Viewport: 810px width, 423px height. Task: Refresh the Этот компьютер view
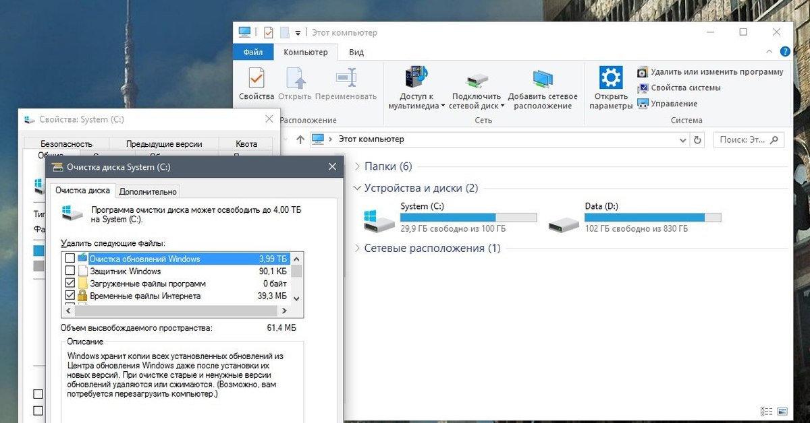pos(699,139)
